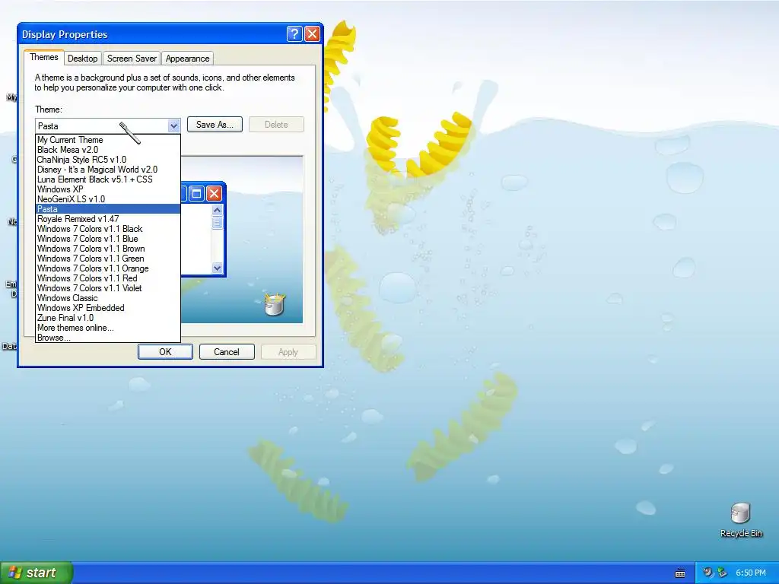
Task: Collapse the Theme dropdown with its arrow
Action: [x=173, y=125]
